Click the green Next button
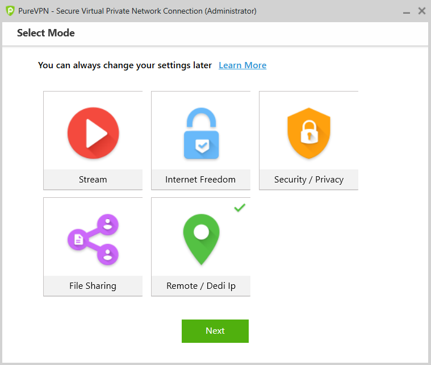Screen dimensions: 431x365 [x=215, y=331]
